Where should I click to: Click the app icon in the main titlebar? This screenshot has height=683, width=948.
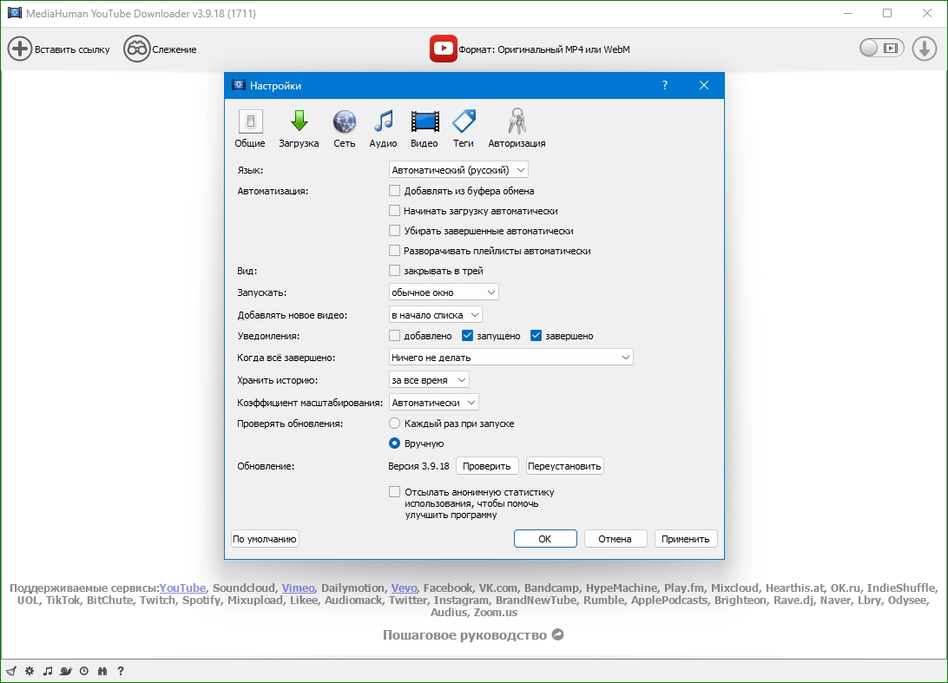coord(15,13)
